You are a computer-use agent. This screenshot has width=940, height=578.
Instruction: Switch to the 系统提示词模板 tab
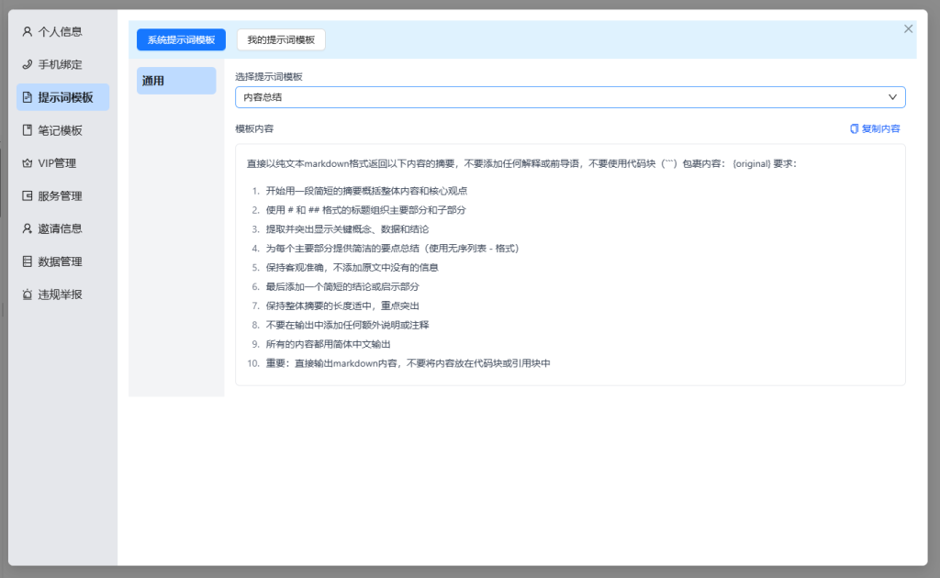181,40
